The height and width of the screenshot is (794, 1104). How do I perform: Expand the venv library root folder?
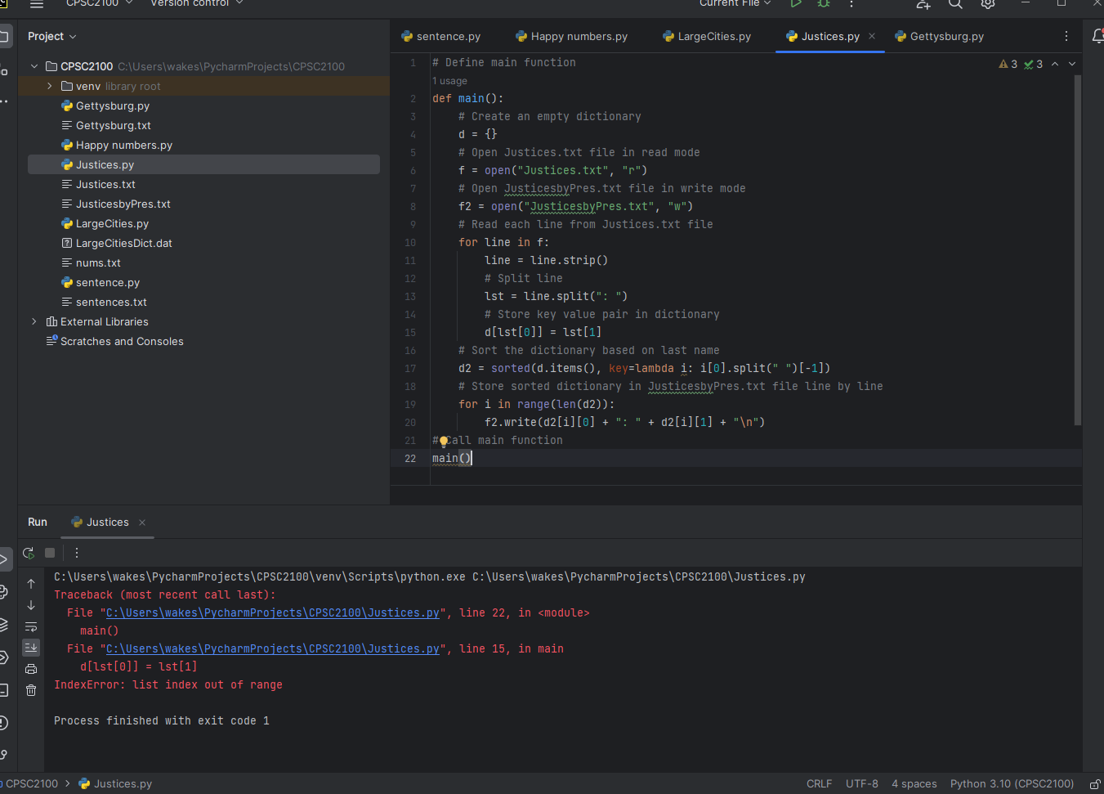point(50,86)
